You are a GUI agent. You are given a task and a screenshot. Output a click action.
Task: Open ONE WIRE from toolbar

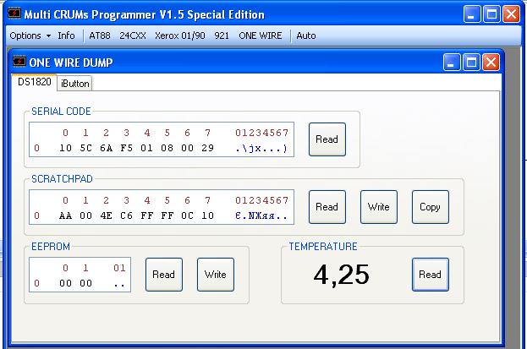261,35
